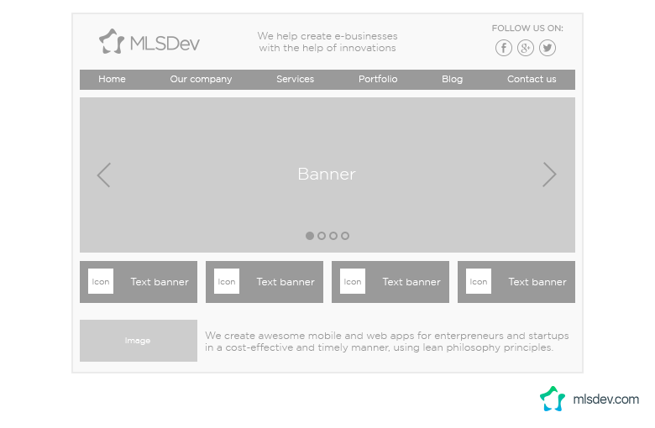Click the Icon box in third text banner
This screenshot has height=428, width=655.
[x=353, y=281]
